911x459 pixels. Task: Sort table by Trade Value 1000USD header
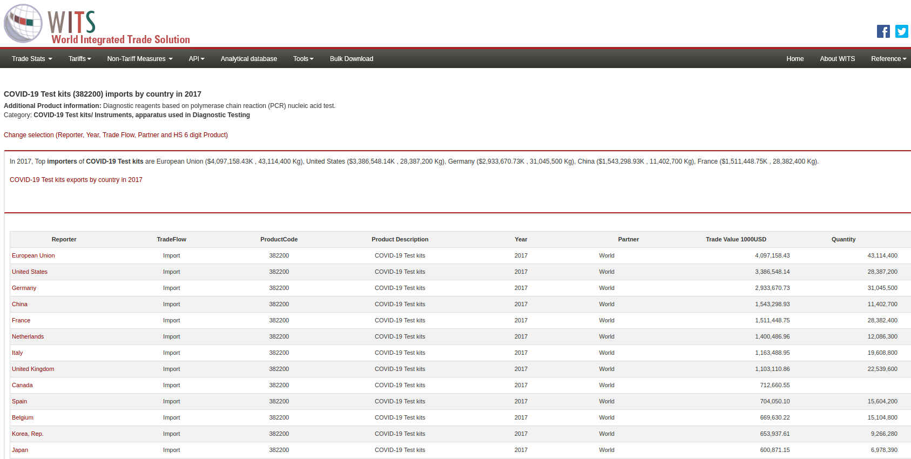click(735, 240)
